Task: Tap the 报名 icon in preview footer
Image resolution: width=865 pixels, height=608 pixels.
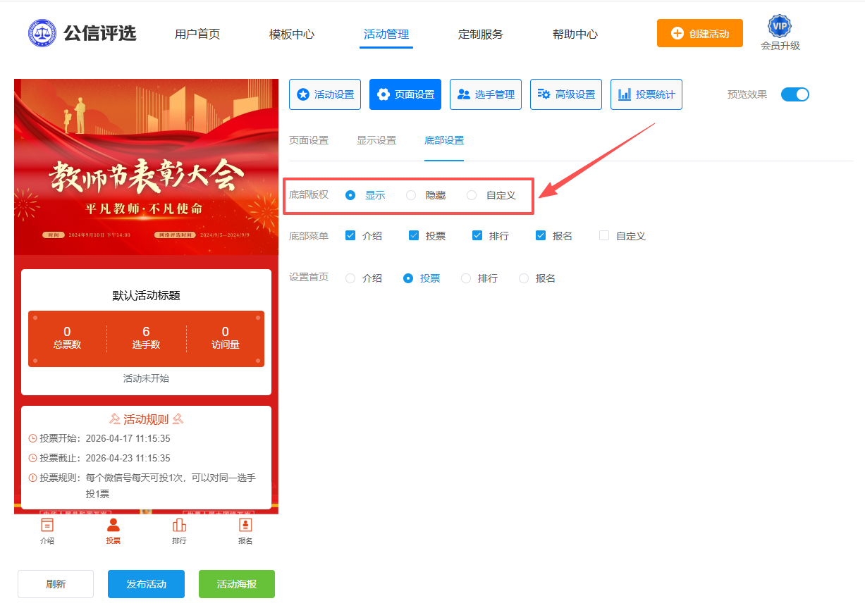Action: pos(245,525)
